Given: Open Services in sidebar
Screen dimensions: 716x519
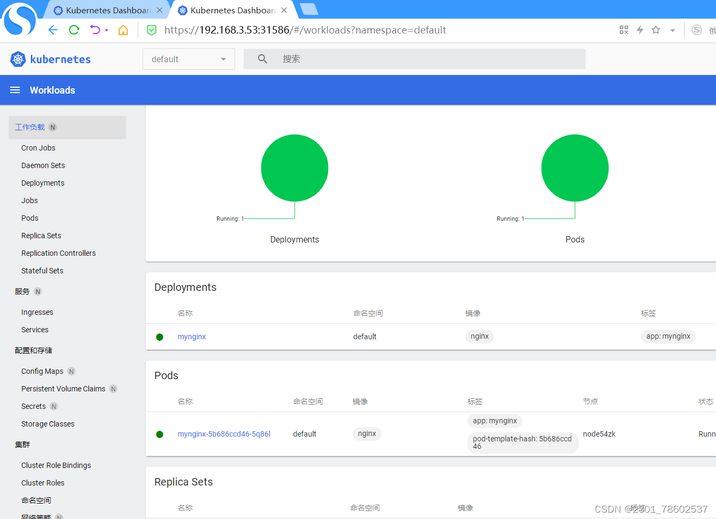Looking at the screenshot, I should [x=35, y=330].
